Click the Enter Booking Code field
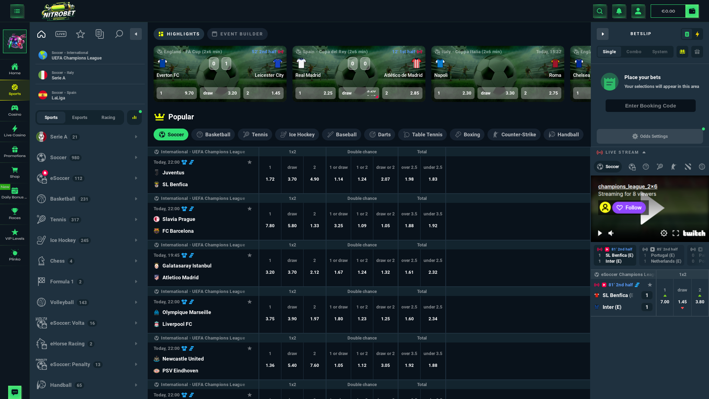 pos(650,106)
